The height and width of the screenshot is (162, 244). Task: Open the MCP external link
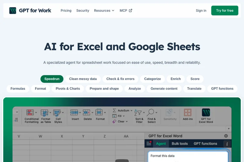126,11
